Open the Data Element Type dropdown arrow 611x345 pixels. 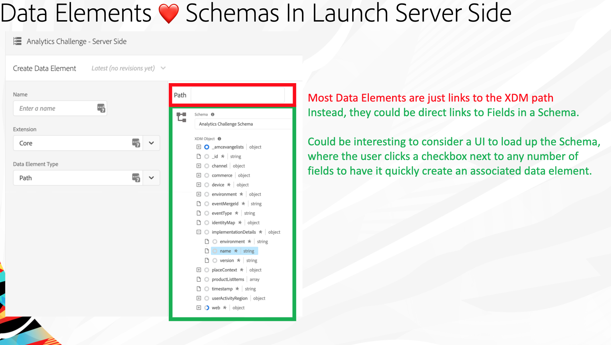pos(151,178)
